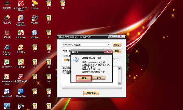This screenshot has width=183, height=110.
Task: Open the JPG file named 9
Action: click(49, 34)
